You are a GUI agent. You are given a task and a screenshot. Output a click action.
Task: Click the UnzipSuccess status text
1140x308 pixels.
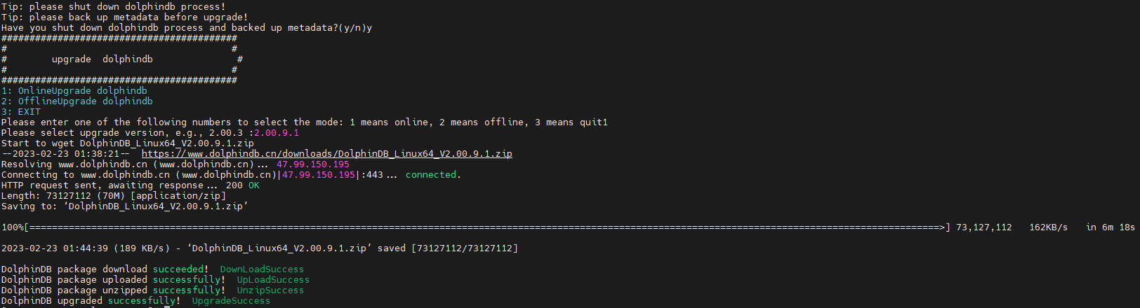click(270, 290)
